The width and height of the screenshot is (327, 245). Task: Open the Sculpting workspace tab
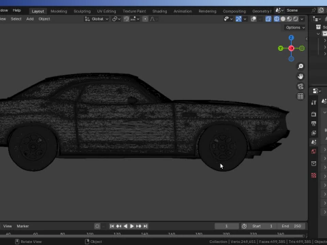[x=82, y=11]
